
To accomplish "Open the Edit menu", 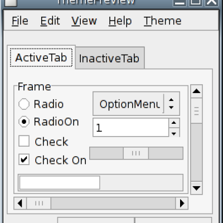I will (x=50, y=21).
